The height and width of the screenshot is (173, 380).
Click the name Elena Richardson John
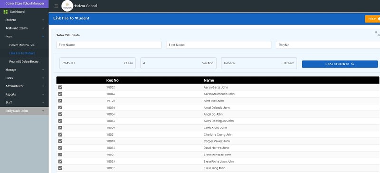point(218,161)
